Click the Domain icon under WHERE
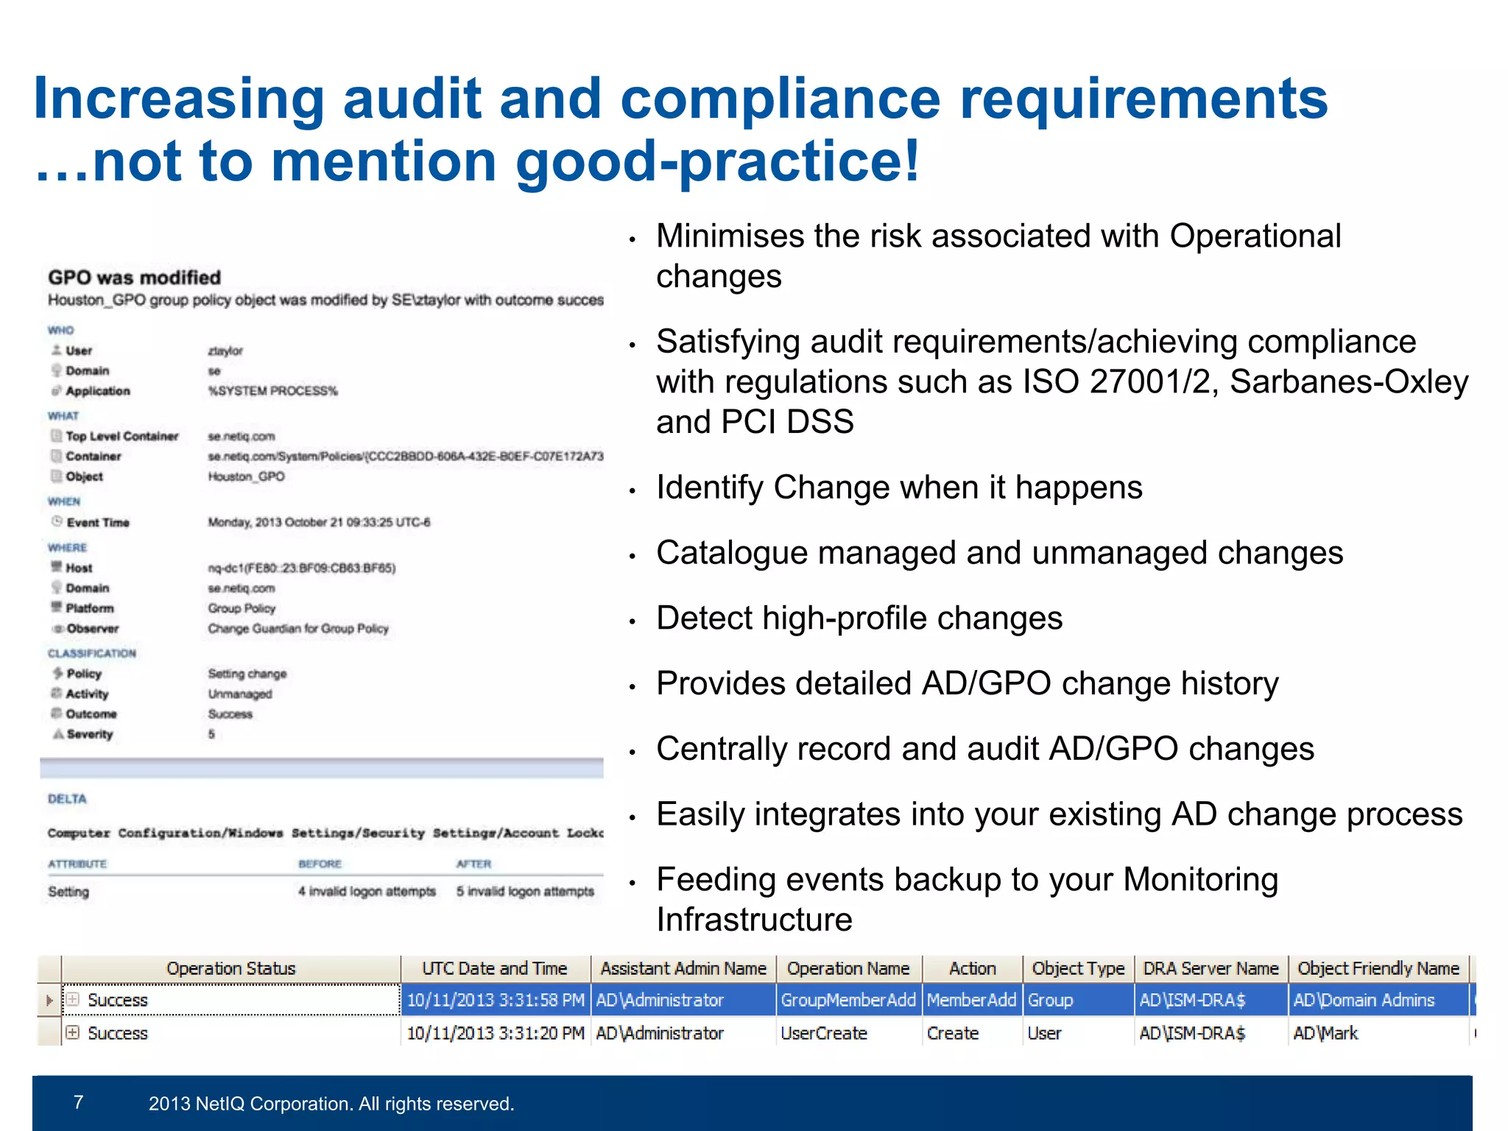 pyautogui.click(x=56, y=587)
